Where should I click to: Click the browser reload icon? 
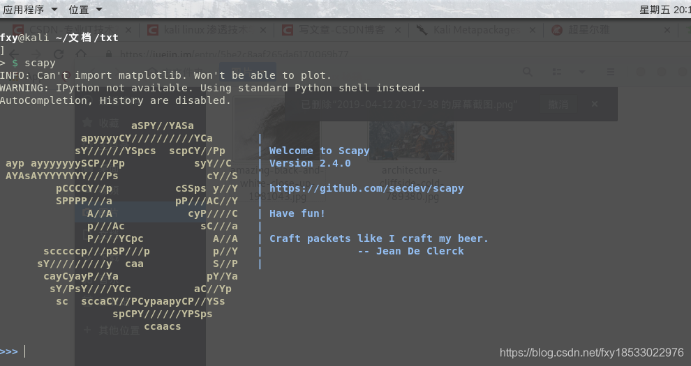point(59,54)
